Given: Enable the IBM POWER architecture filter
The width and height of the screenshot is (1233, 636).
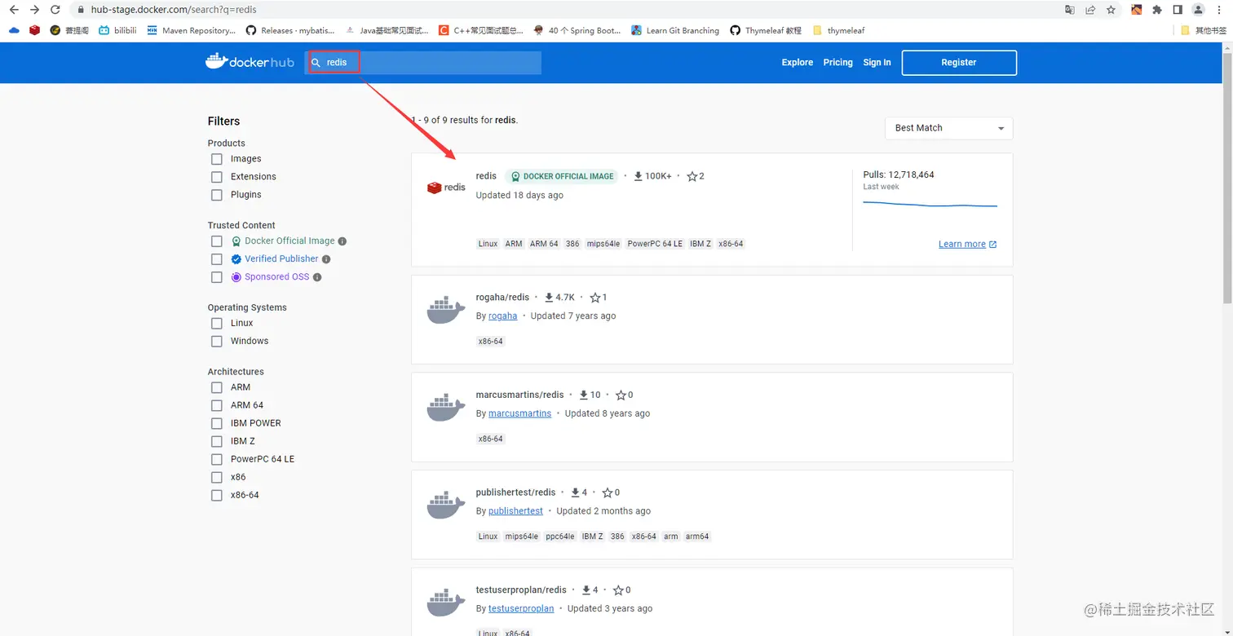Looking at the screenshot, I should [217, 423].
